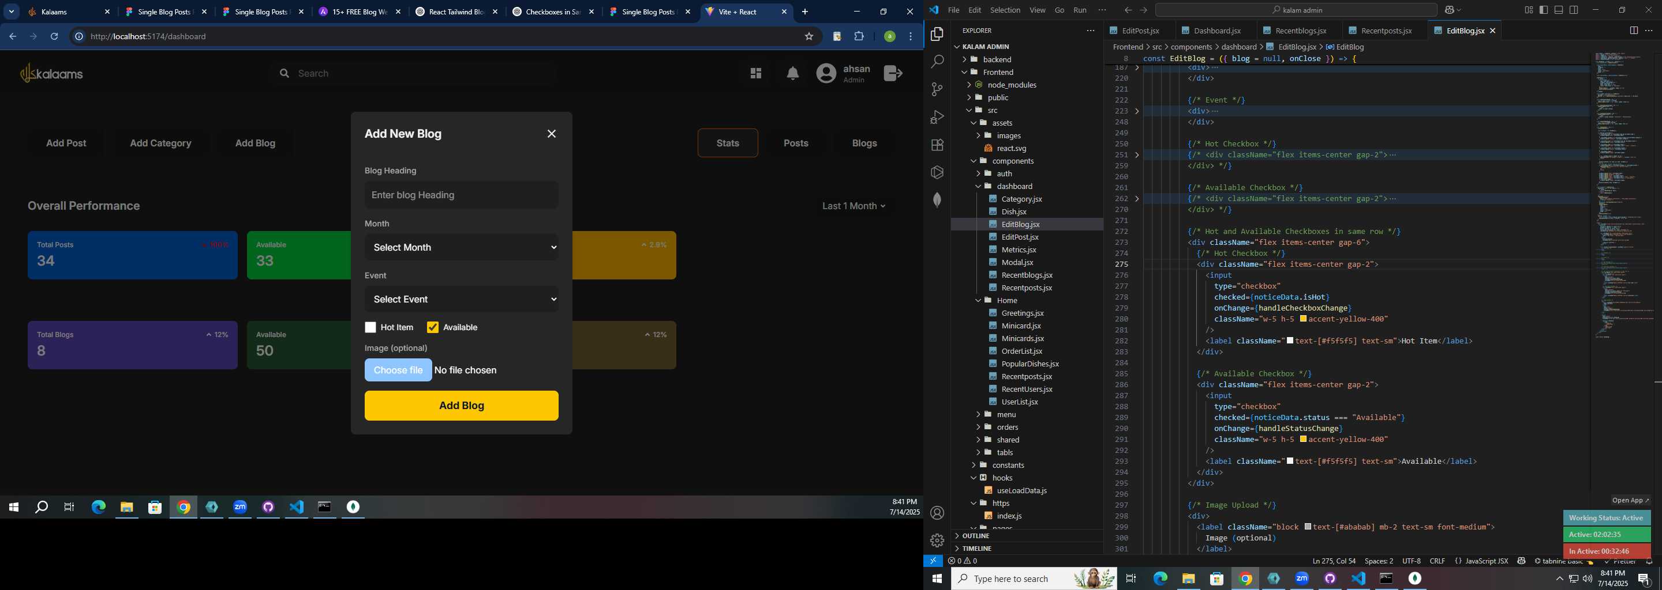The image size is (1662, 590).
Task: Click the Add Category button
Action: [x=160, y=143]
